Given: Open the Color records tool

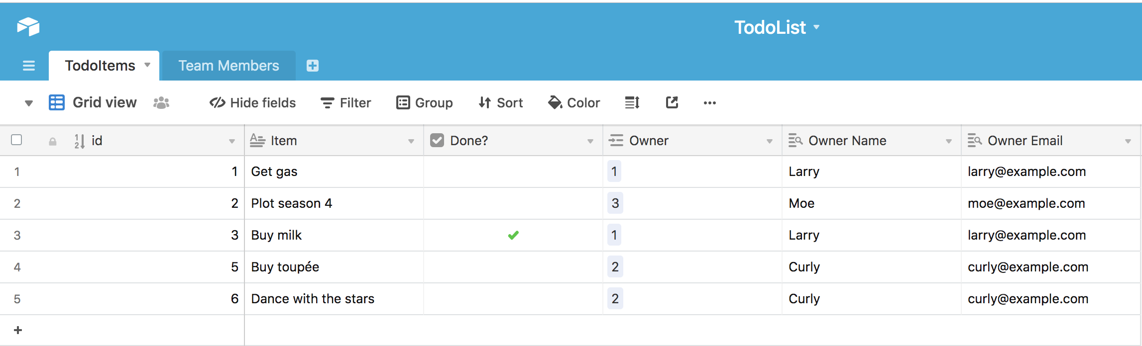Looking at the screenshot, I should pyautogui.click(x=574, y=103).
